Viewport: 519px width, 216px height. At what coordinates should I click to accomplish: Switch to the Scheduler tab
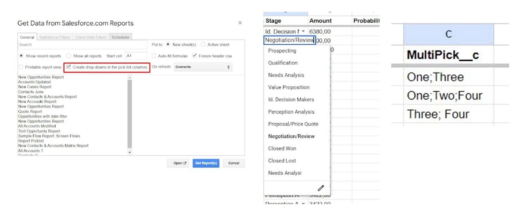pos(120,37)
